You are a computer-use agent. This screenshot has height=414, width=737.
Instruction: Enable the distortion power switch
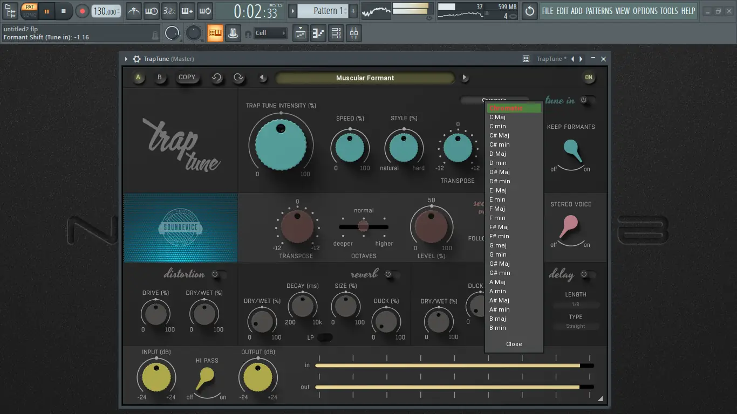pos(219,274)
